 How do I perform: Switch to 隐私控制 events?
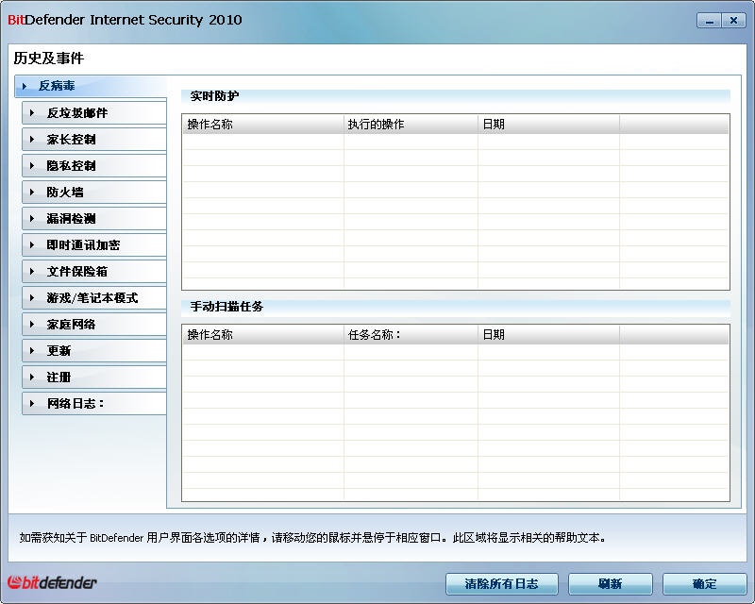(94, 166)
